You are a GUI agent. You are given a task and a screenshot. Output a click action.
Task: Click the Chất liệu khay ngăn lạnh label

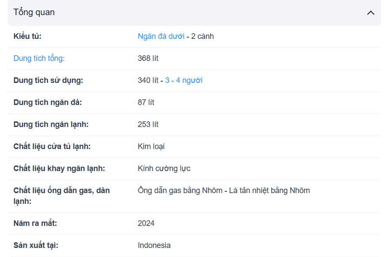pyautogui.click(x=59, y=168)
